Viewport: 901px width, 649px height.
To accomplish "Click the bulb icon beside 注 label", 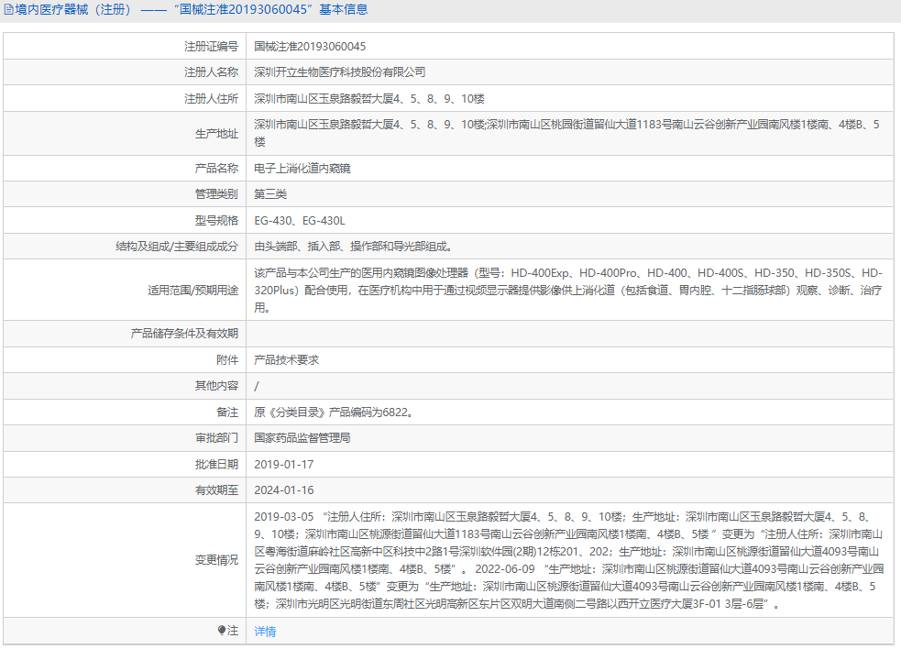I will (x=222, y=631).
